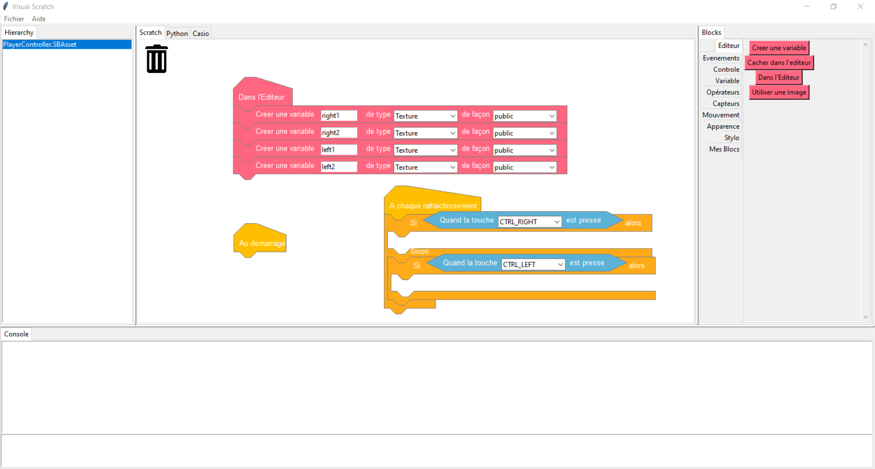Select the Console tab
The image size is (875, 469).
point(16,334)
